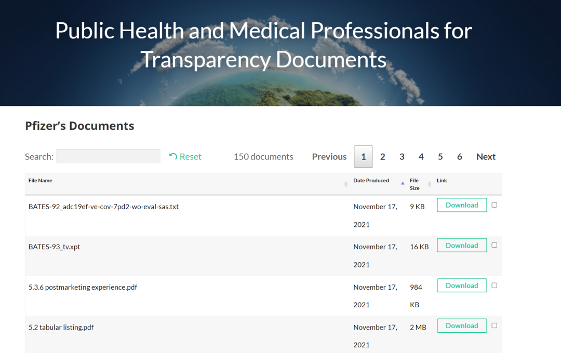Viewport: 561px width, 353px height.
Task: Tick checkbox for BATES-93_tv.xpt row
Action: (494, 245)
